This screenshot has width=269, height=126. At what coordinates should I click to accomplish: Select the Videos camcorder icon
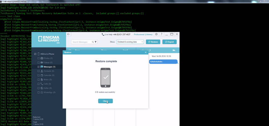point(42,62)
